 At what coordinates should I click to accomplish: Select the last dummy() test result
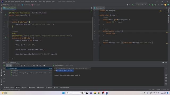(15, 75)
